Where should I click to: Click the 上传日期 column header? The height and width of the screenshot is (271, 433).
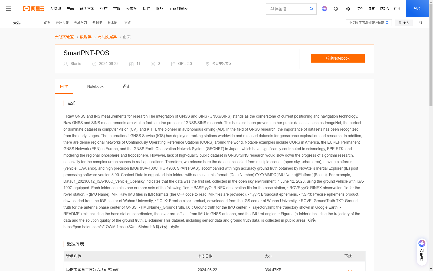pos(205,256)
